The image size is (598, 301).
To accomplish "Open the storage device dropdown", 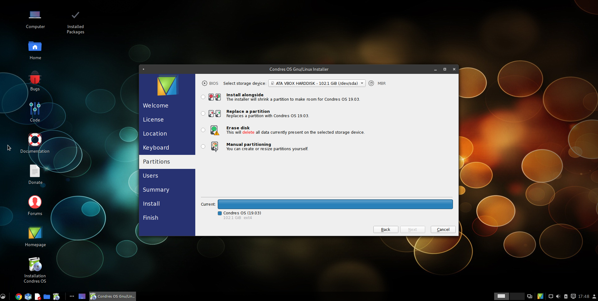I will click(317, 83).
